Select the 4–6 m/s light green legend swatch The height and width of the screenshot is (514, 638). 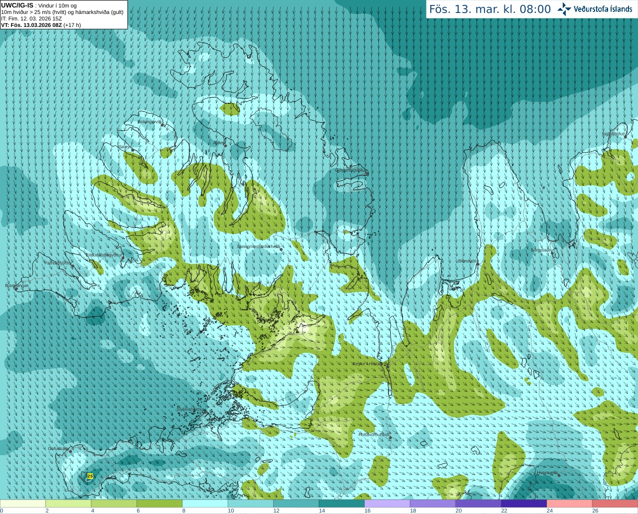[x=114, y=504]
